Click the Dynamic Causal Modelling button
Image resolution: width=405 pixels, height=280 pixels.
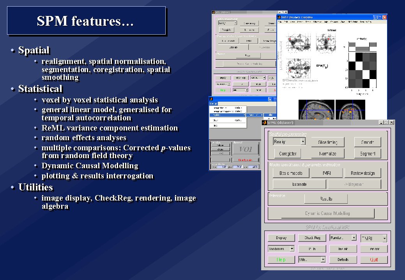[327, 213]
